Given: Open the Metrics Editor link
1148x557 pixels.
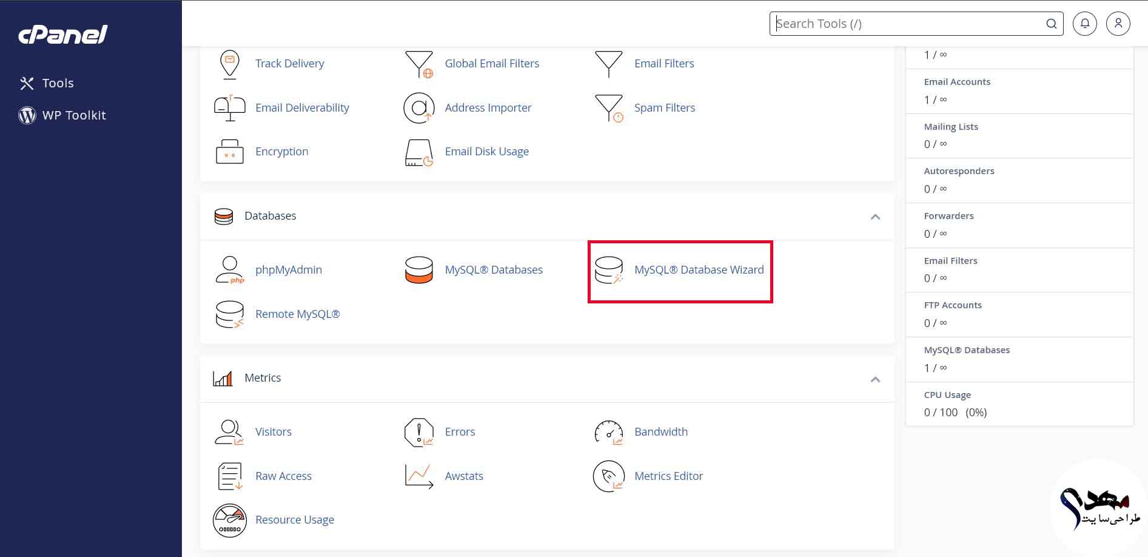Looking at the screenshot, I should coord(668,476).
